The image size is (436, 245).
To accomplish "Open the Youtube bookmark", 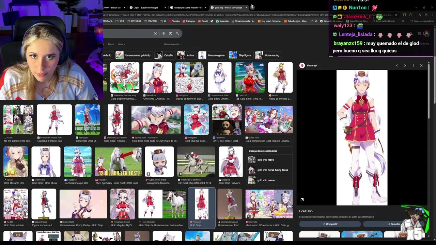I will pos(174,21).
